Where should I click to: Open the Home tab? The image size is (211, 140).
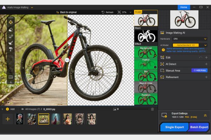click(184, 7)
